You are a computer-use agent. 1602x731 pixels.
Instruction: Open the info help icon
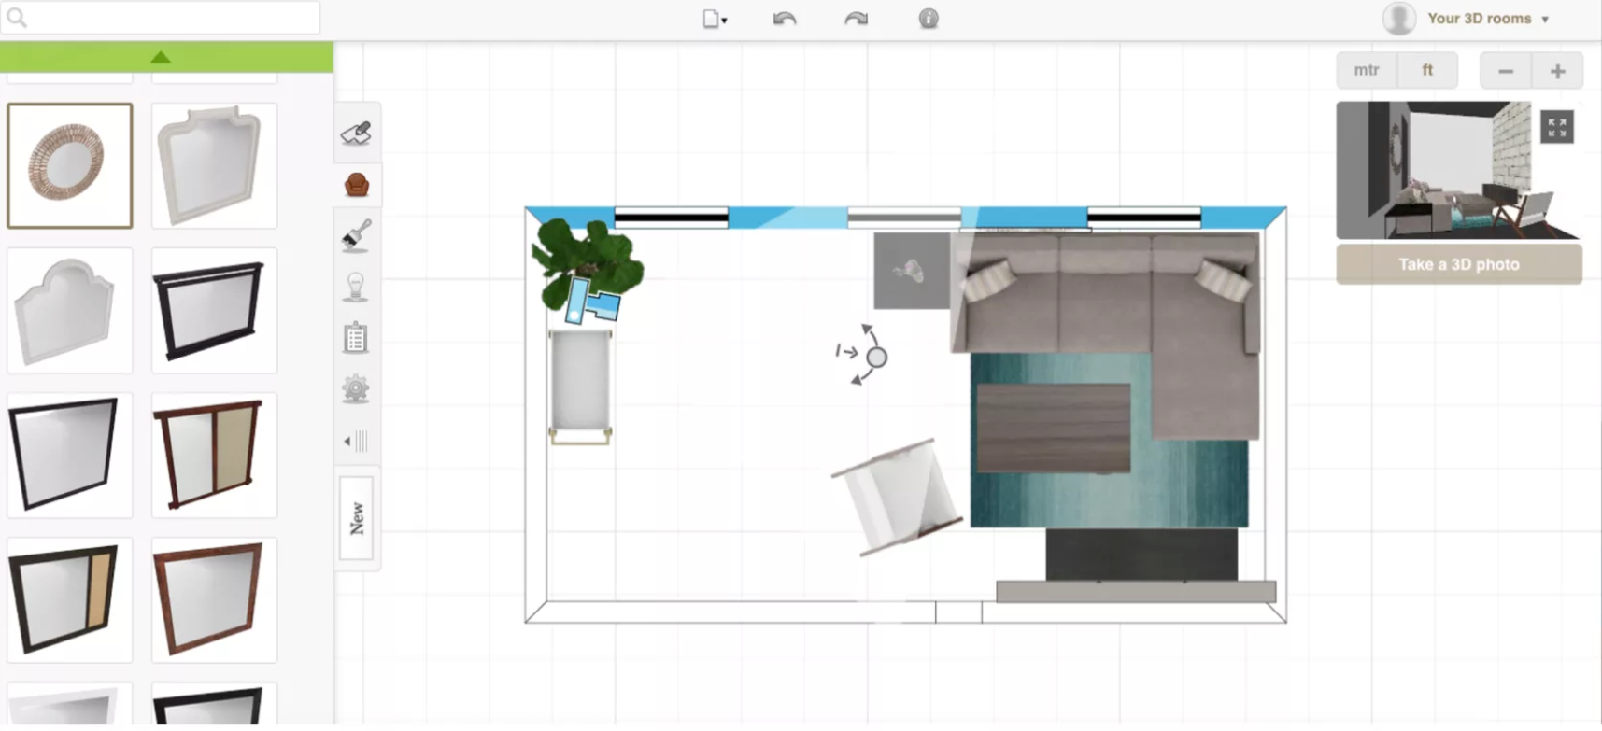click(x=929, y=19)
